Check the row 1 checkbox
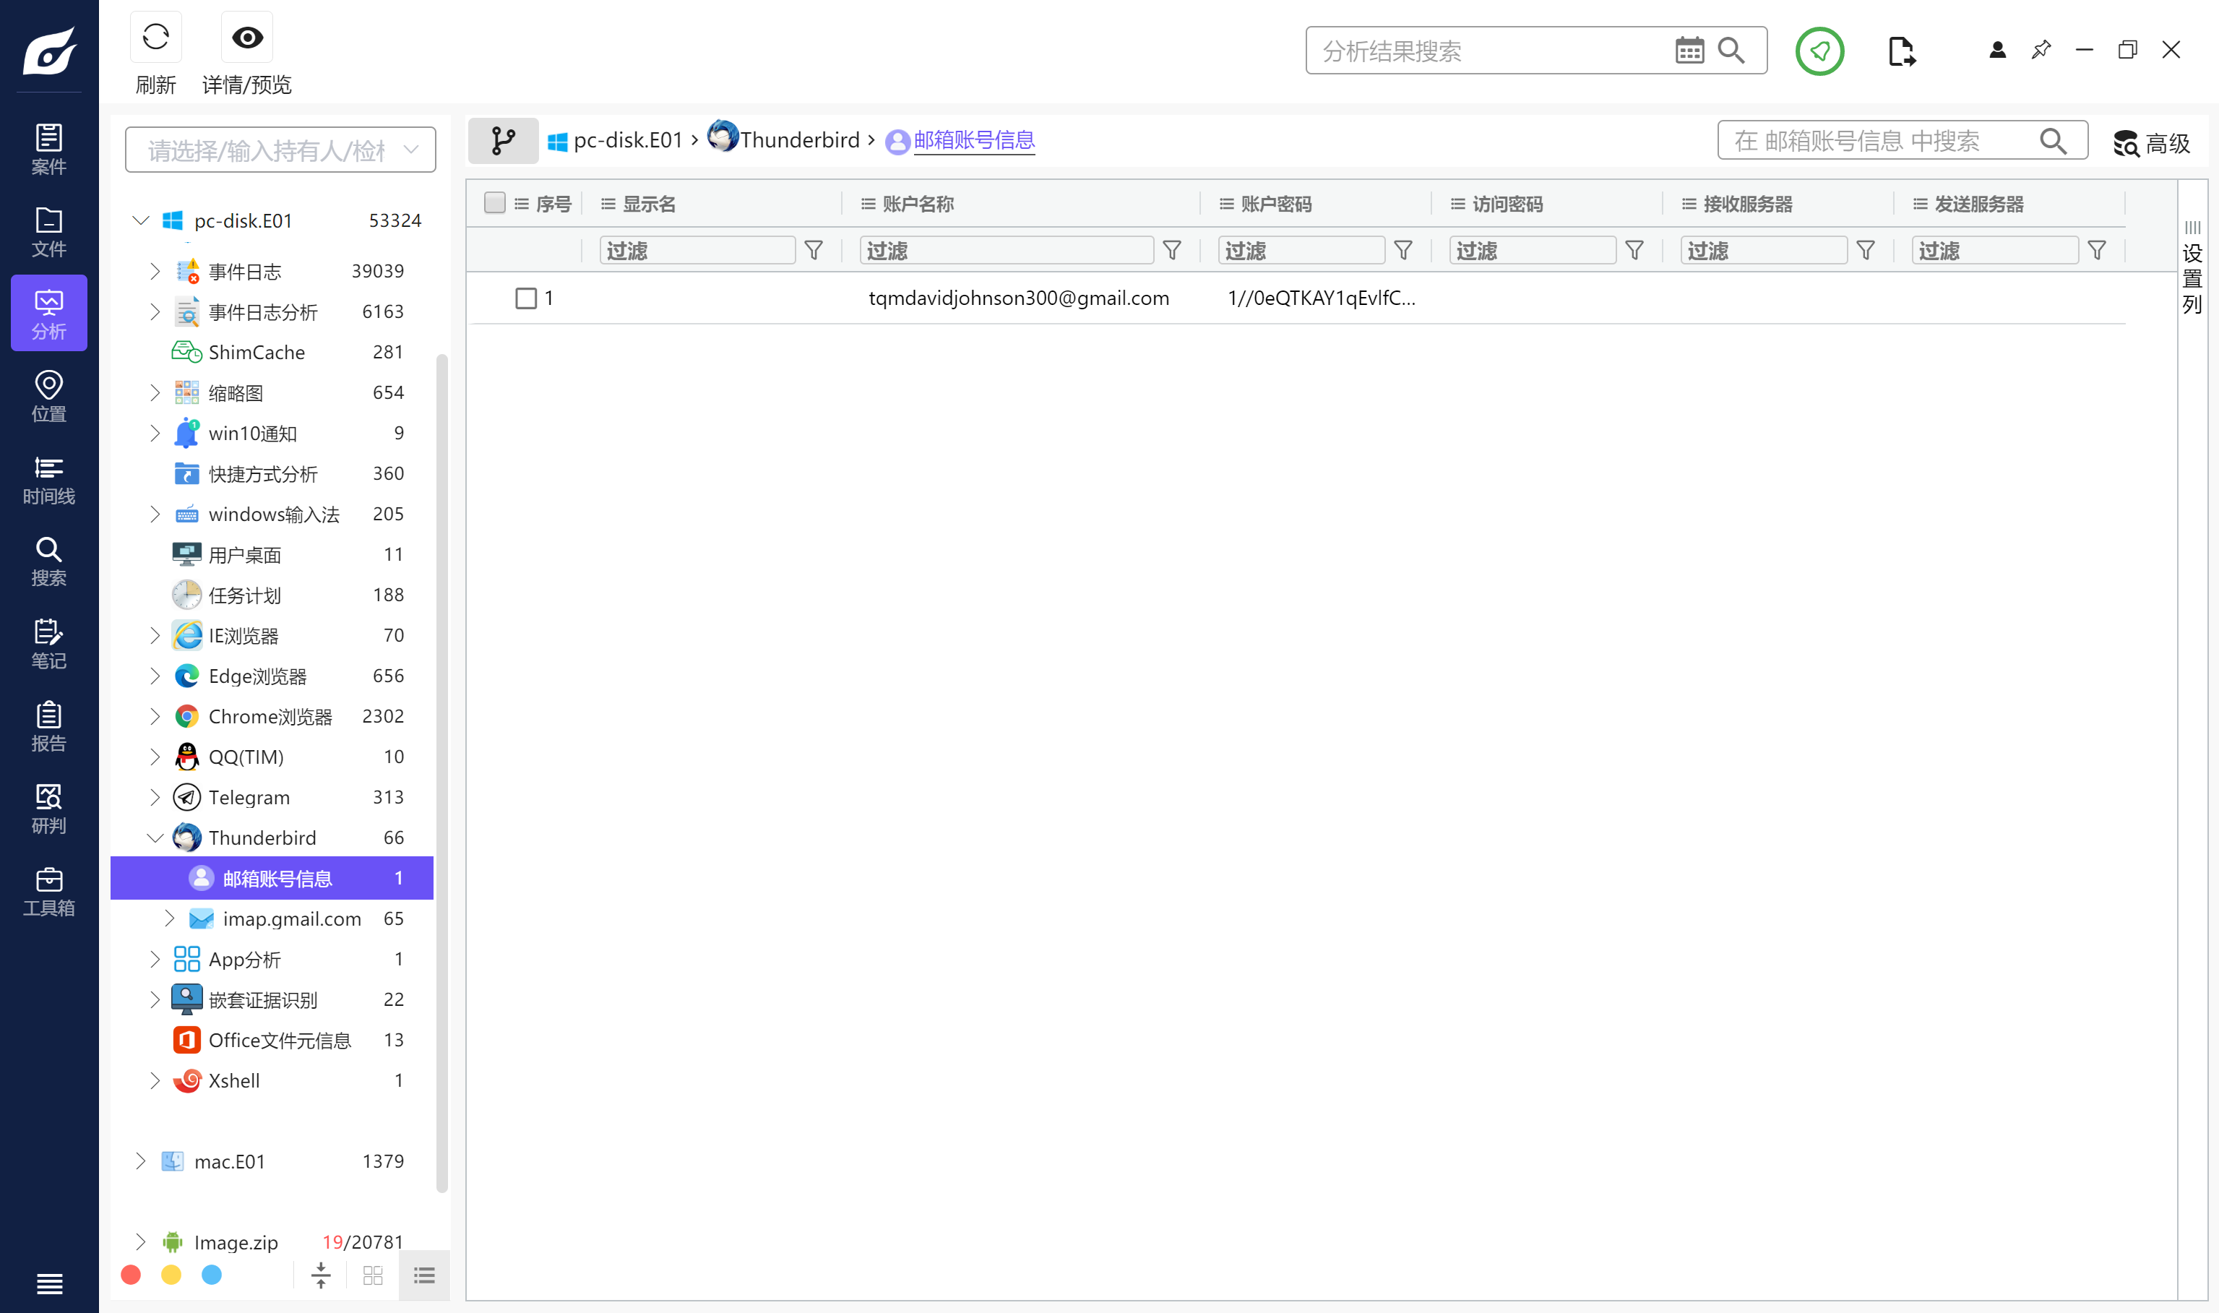2219x1313 pixels. 525,298
